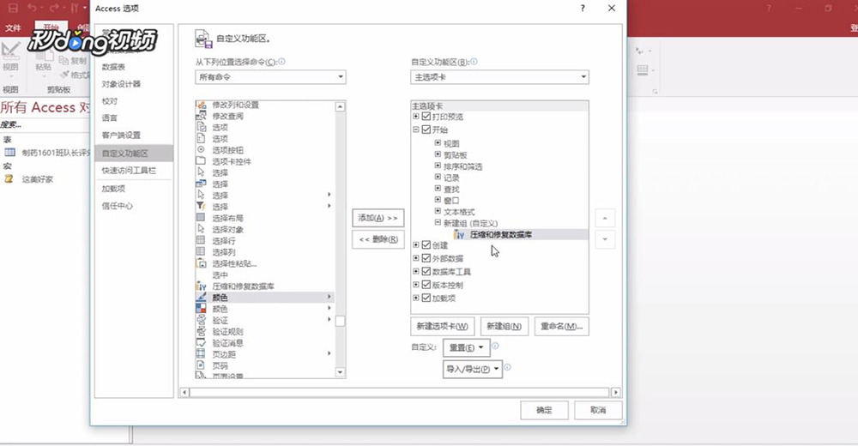This screenshot has height=446, width=858.
Task: Select the 页码 page icon
Action: (x=201, y=365)
